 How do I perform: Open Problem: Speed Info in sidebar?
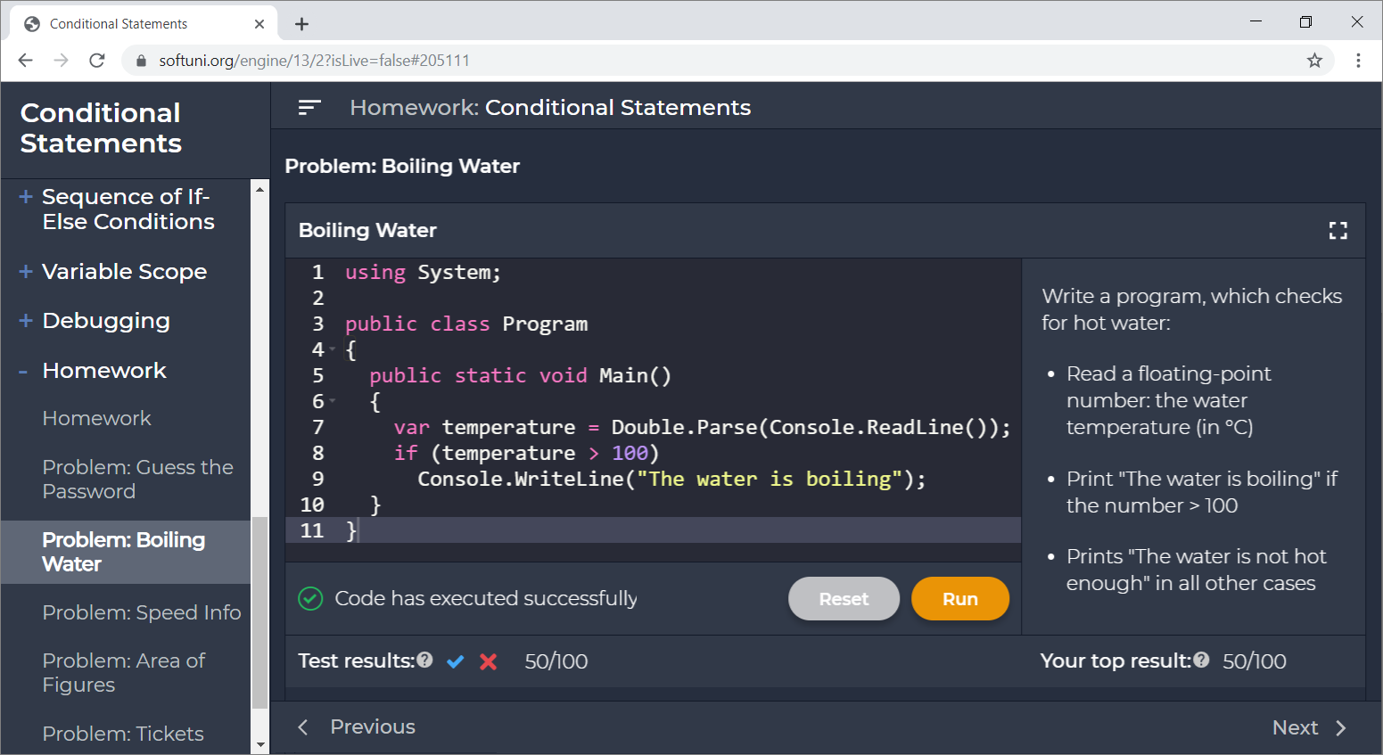[142, 612]
